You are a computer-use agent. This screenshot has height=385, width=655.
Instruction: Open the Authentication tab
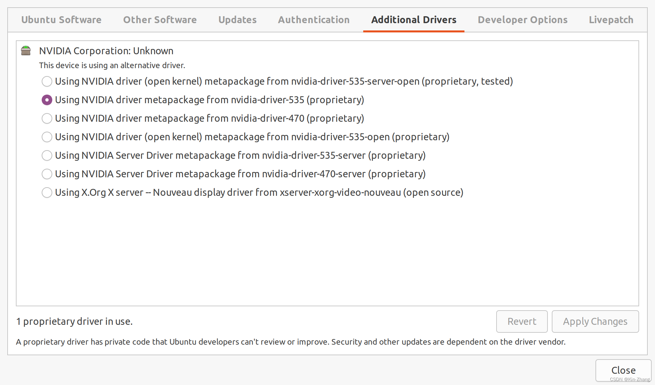314,20
